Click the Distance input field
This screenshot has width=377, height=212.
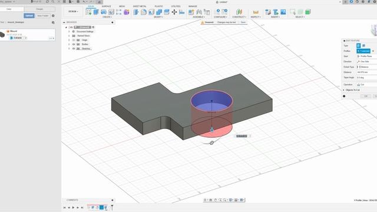click(x=366, y=72)
